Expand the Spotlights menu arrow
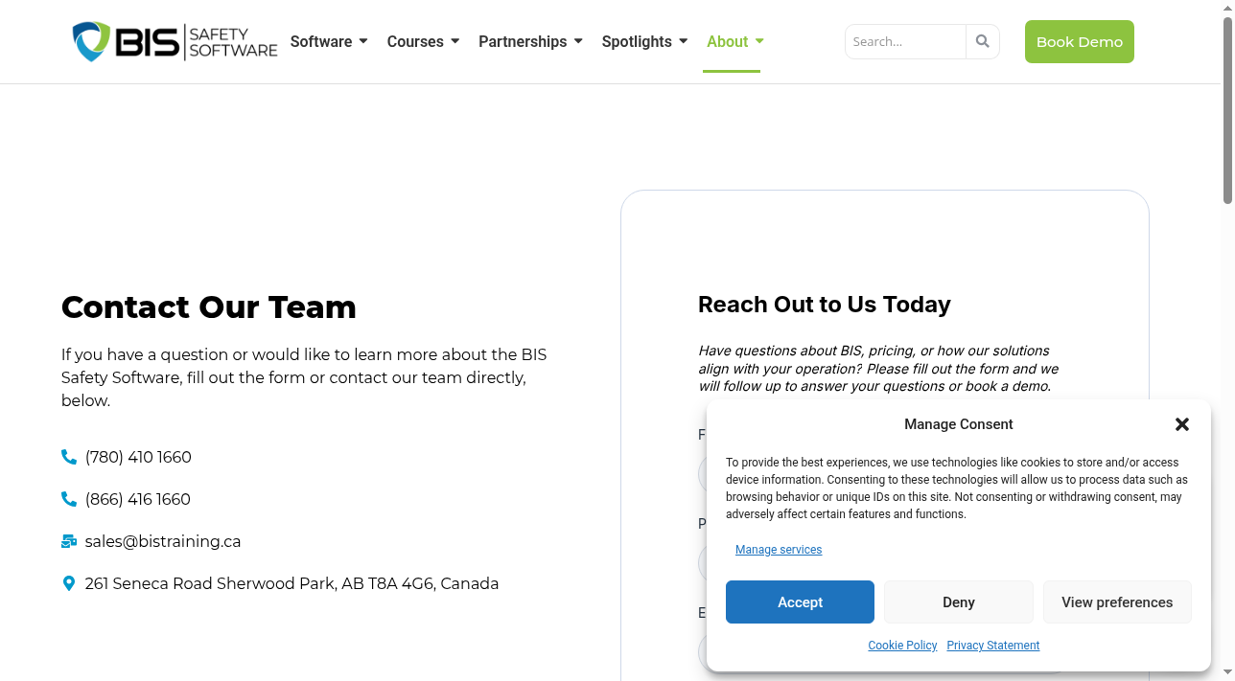Viewport: 1235px width, 681px height. pyautogui.click(x=684, y=41)
